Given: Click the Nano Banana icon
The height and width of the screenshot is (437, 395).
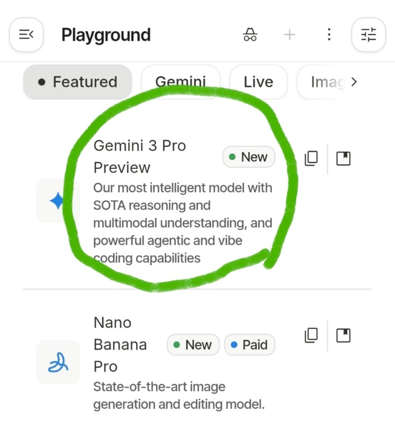Looking at the screenshot, I should 58,362.
